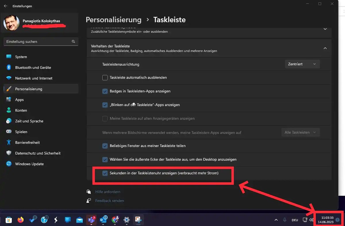Screen dimensions: 345x226
Task: Click the 'Hilfe anfordern' link
Action: tap(108, 192)
